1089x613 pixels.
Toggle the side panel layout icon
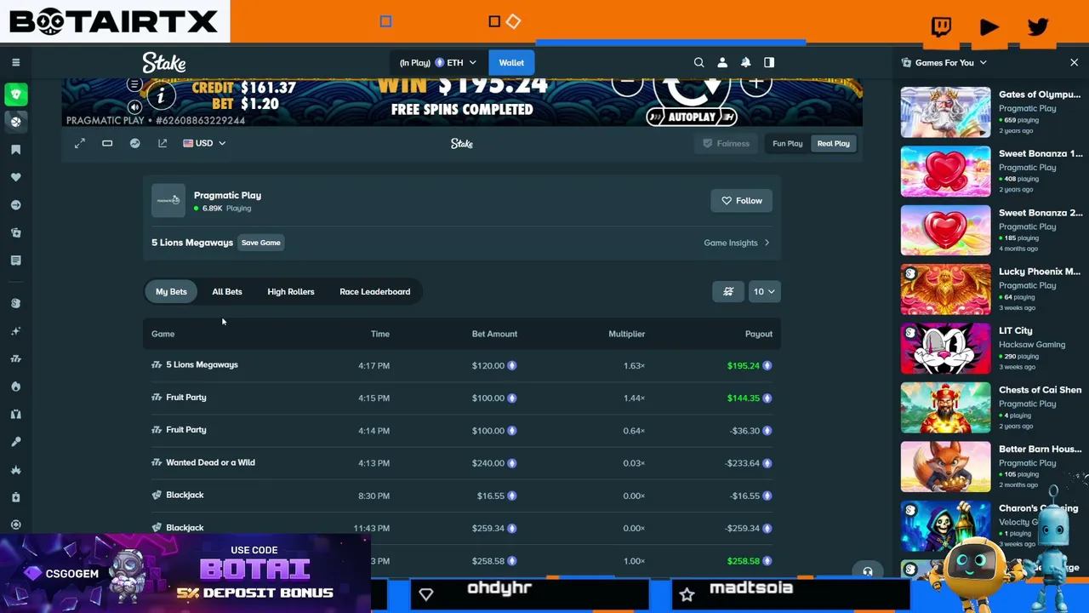[x=769, y=62]
